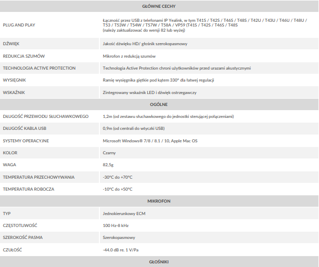Select the MIKROFON section heading
Viewport: 319px width, 267px height.
[x=159, y=201]
